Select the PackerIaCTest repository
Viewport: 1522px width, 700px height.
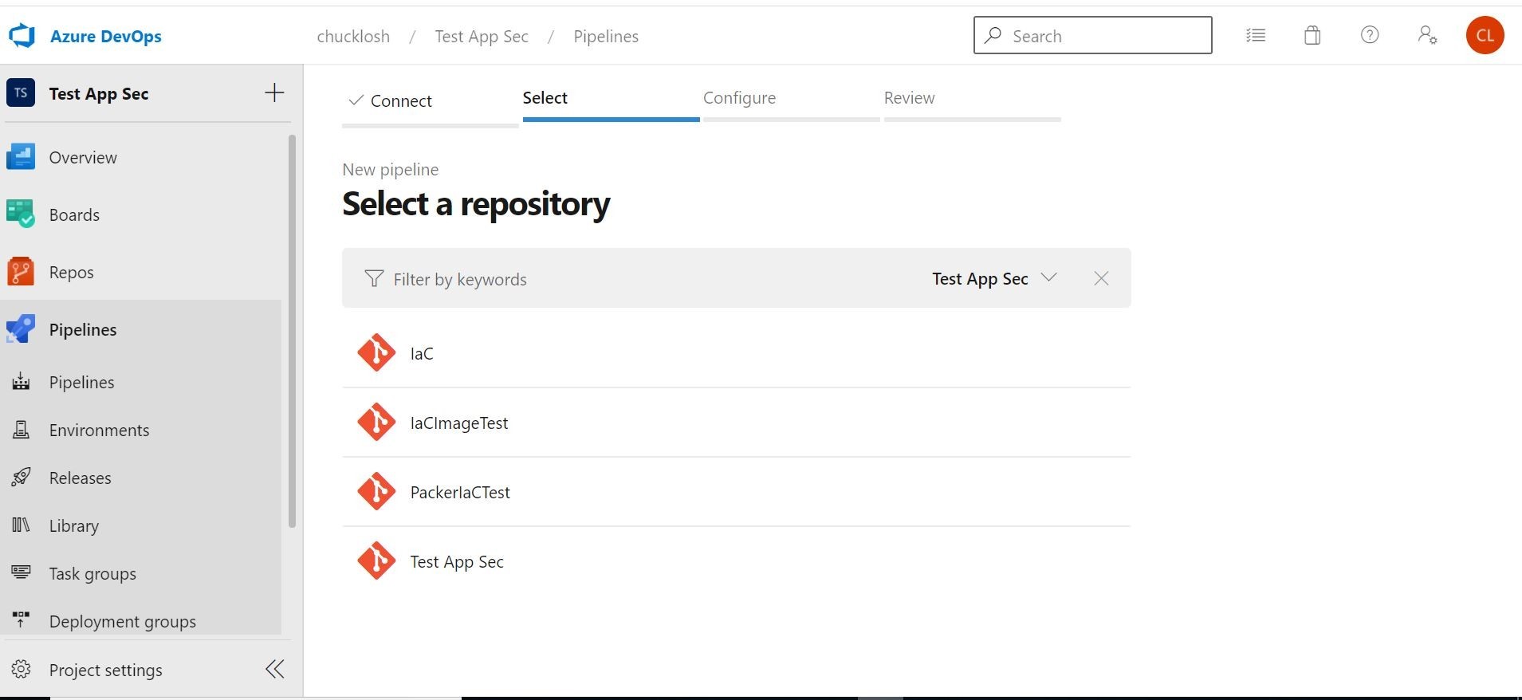point(460,493)
